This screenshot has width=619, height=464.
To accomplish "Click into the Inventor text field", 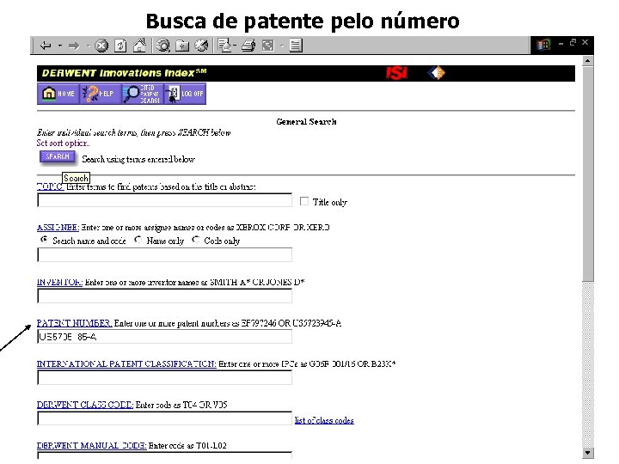I will (x=164, y=296).
